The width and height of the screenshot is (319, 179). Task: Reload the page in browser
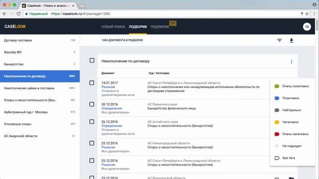pyautogui.click(x=18, y=13)
